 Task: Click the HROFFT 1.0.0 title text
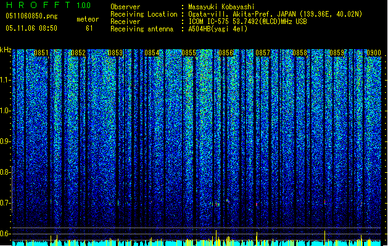pyautogui.click(x=49, y=5)
